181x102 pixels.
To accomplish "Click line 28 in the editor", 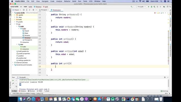I will (107, 67).
